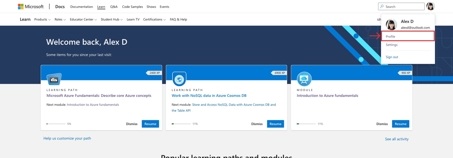Dismiss the Azure core concepts card

[132, 124]
